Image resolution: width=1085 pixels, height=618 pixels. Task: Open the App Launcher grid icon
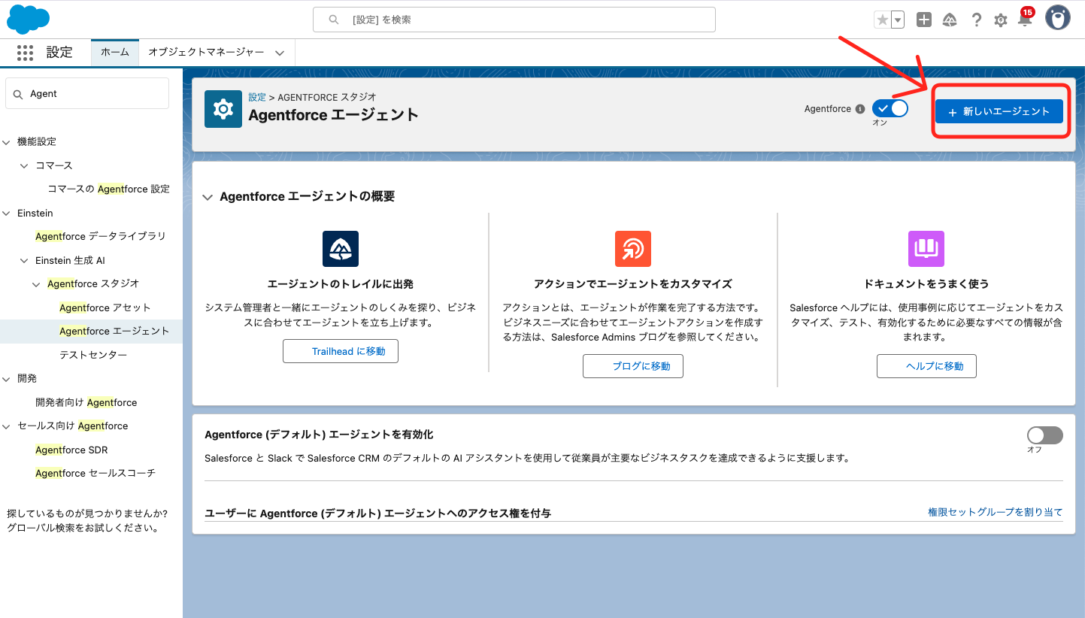[26, 53]
